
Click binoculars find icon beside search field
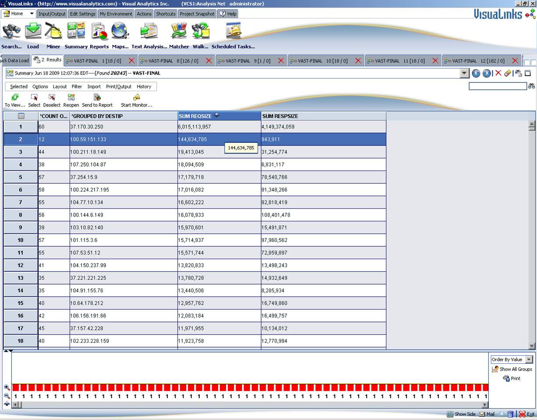coord(532,86)
